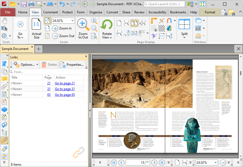This screenshot has width=243, height=167.
Task: Open the Signatures pane in sidebar
Action: point(4,102)
